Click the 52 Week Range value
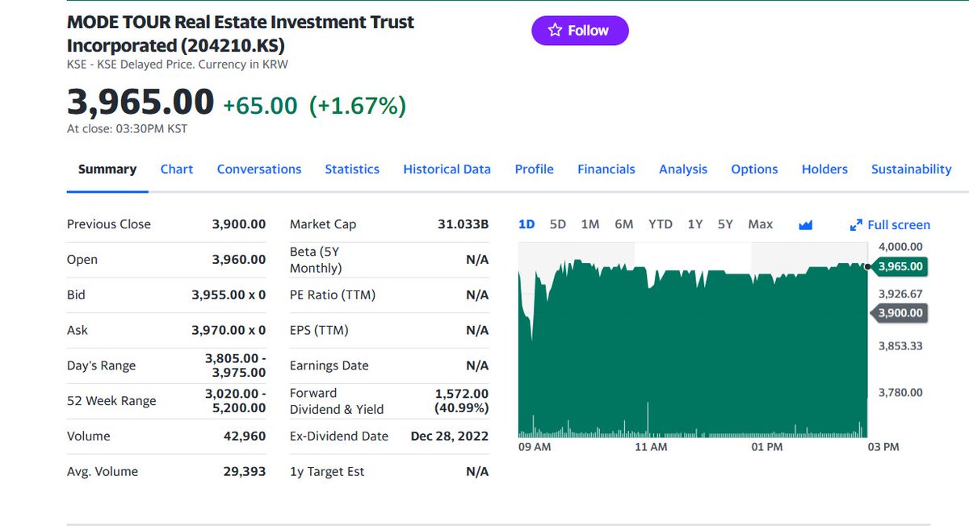Image resolution: width=969 pixels, height=526 pixels. [235, 401]
